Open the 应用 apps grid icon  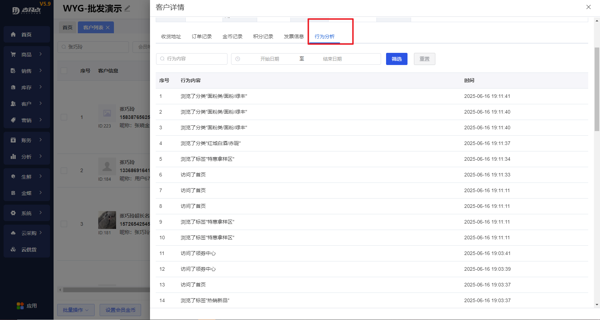[x=20, y=306]
